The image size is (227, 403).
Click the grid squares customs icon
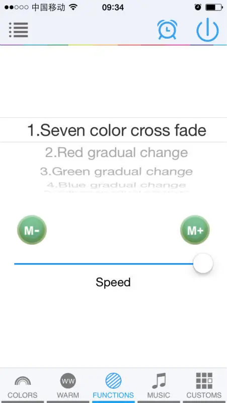(204, 381)
